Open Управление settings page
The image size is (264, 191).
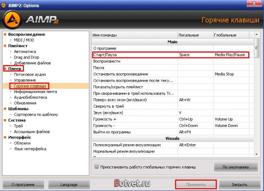pyautogui.click(x=25, y=80)
